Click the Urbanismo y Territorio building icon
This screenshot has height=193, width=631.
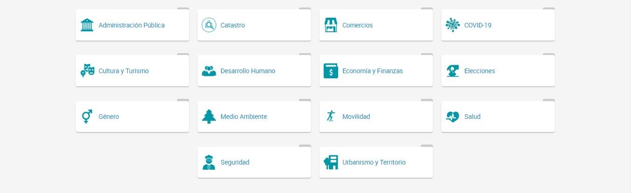pos(331,162)
